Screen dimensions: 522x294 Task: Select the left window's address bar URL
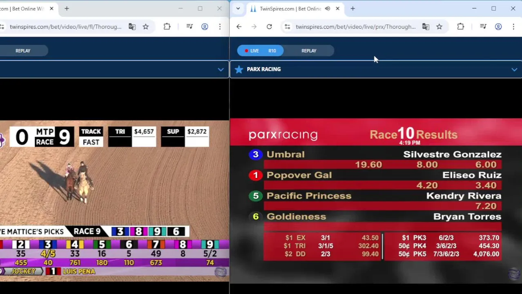[x=65, y=27]
